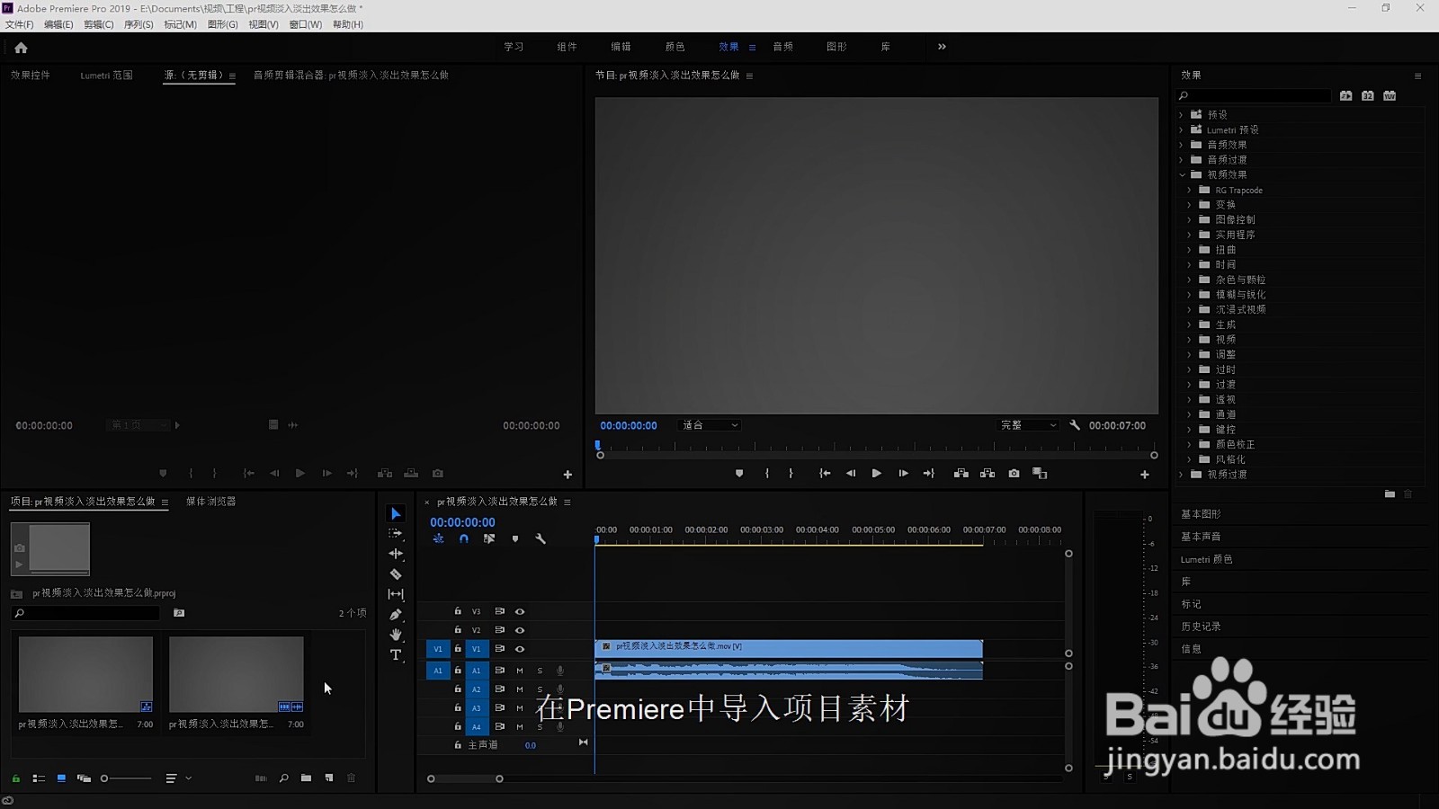Open the zoom level dropdown showing 适合
This screenshot has width=1439, height=809.
[710, 425]
